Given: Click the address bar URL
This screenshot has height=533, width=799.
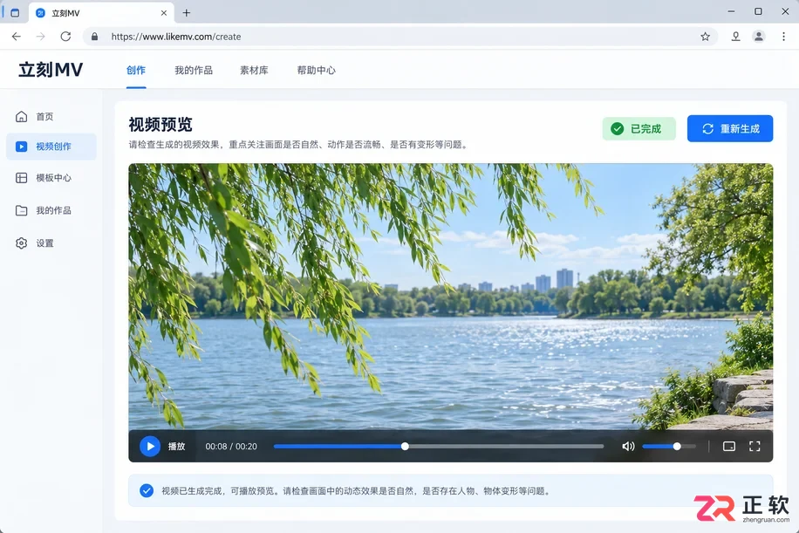Looking at the screenshot, I should coord(176,37).
